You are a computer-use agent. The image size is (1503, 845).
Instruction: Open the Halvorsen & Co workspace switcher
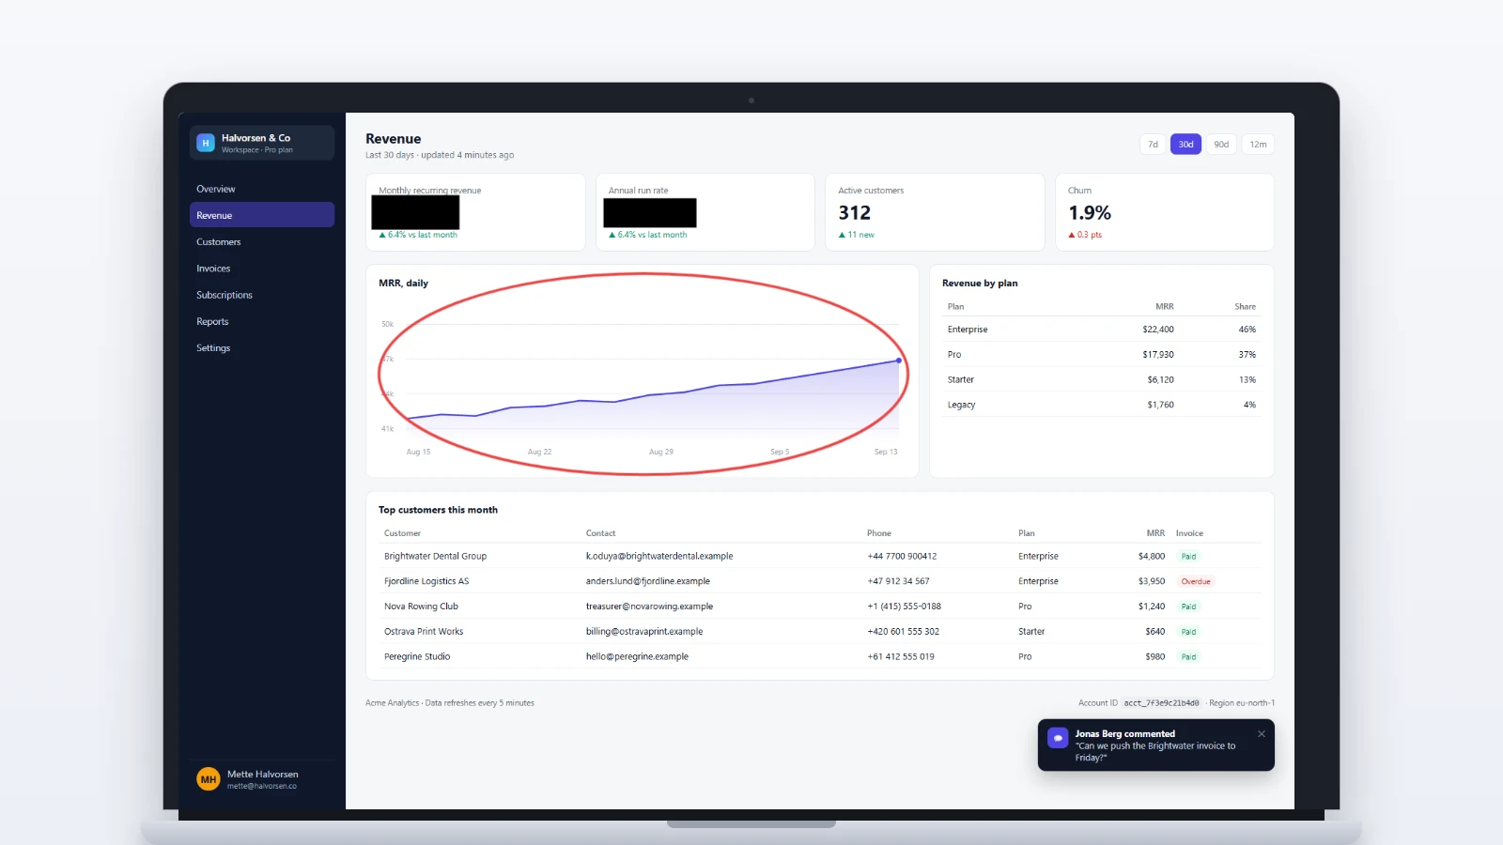click(x=262, y=143)
